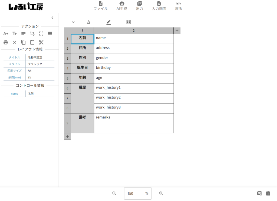The width and height of the screenshot is (277, 201).
Task: Click the Tt text size action icon
Action: pyautogui.click(x=15, y=34)
